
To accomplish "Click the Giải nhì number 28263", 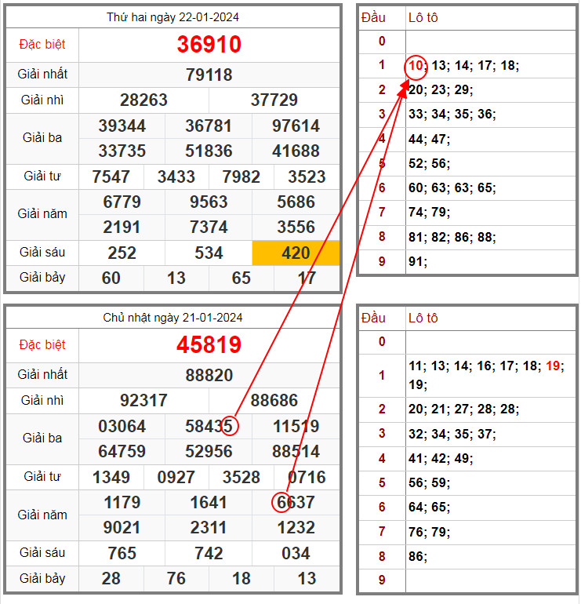I will pyautogui.click(x=143, y=100).
